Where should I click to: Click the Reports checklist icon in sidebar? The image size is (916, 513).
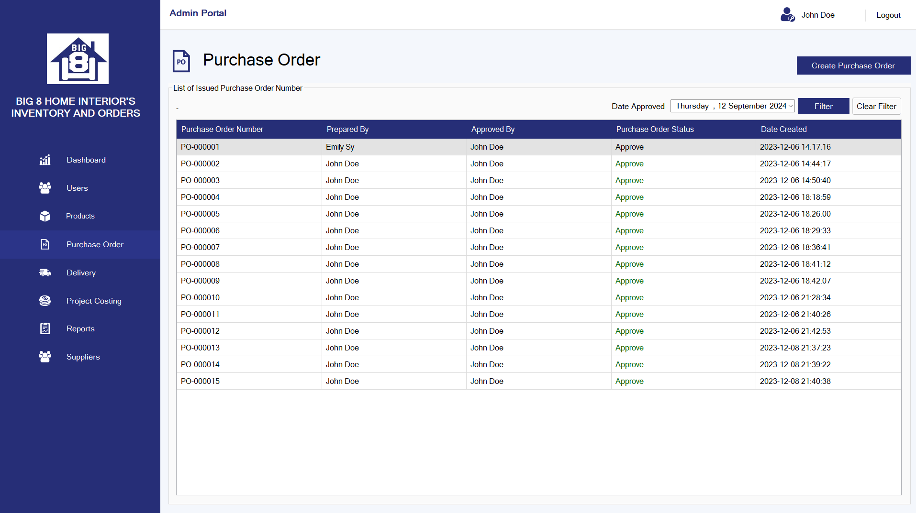pos(45,328)
